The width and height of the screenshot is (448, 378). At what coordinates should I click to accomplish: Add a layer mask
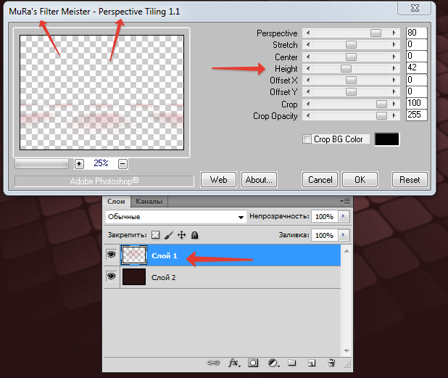[254, 362]
